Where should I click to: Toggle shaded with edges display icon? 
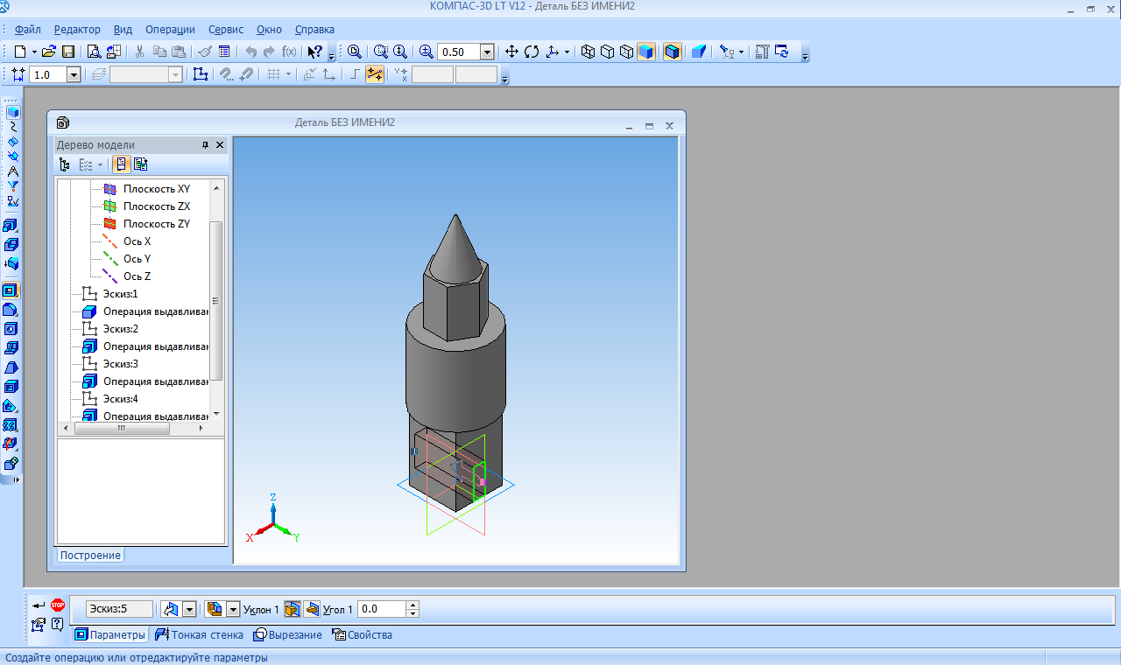[672, 52]
